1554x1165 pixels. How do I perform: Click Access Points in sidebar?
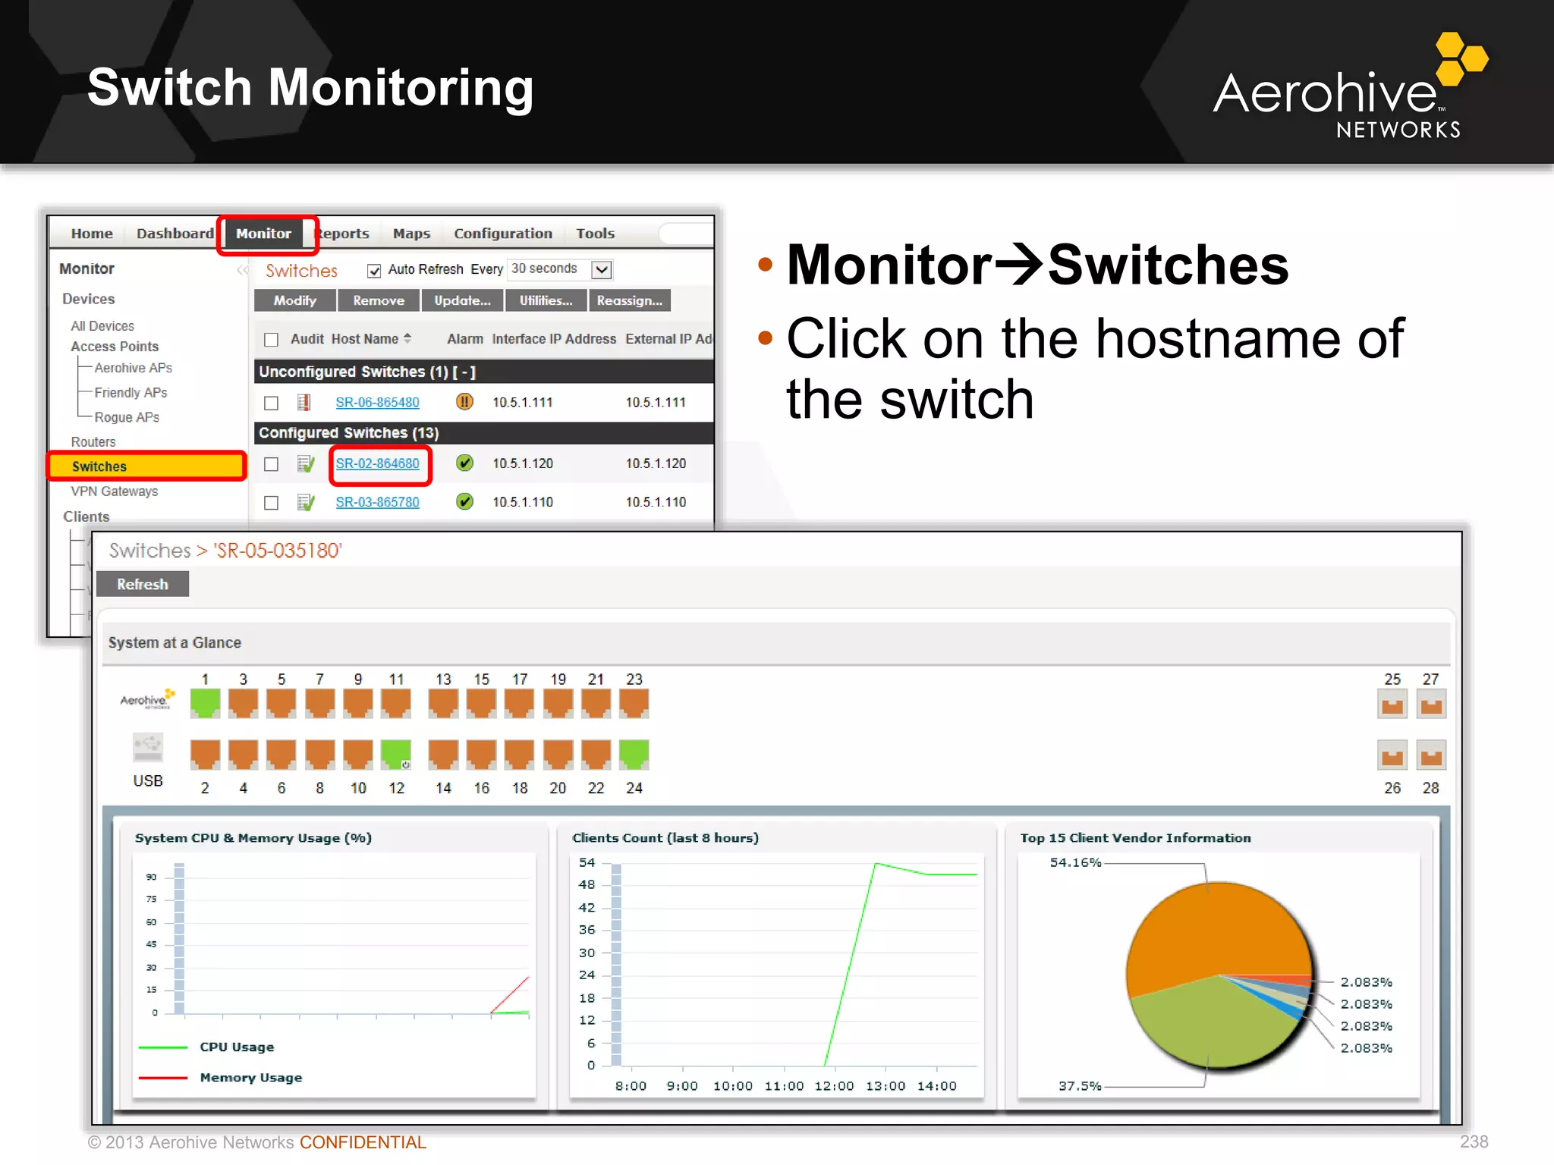[x=115, y=347]
